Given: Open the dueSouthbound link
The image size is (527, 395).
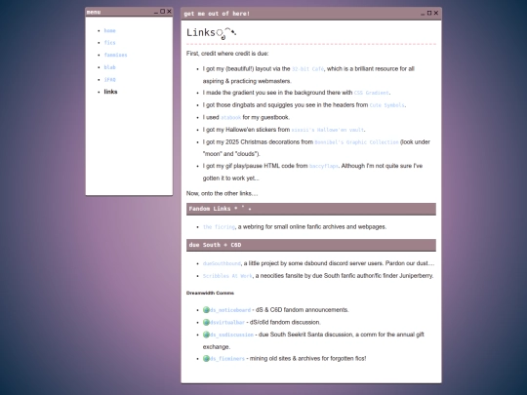Looking at the screenshot, I should [222, 263].
